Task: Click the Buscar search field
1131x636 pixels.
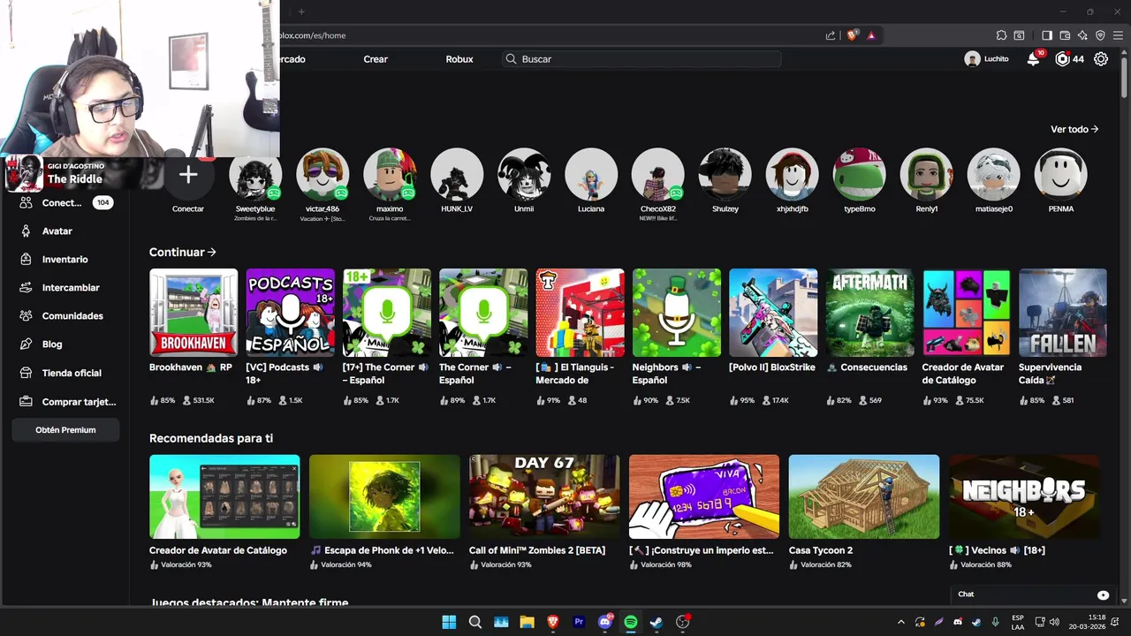Action: click(641, 59)
